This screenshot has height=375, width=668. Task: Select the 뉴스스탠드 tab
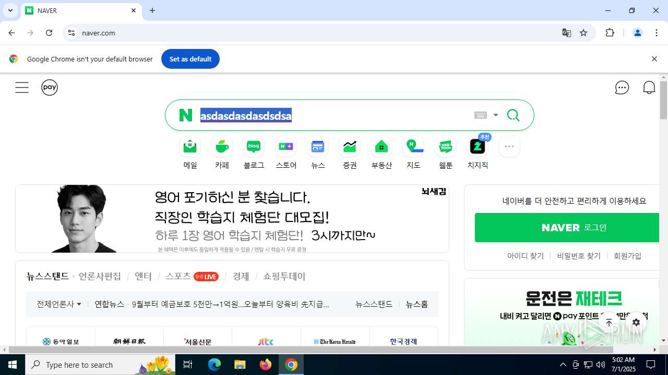click(47, 276)
